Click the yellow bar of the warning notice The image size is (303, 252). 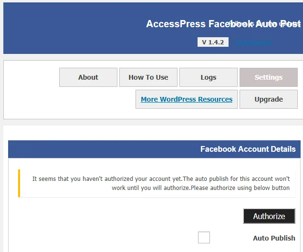pos(19,183)
